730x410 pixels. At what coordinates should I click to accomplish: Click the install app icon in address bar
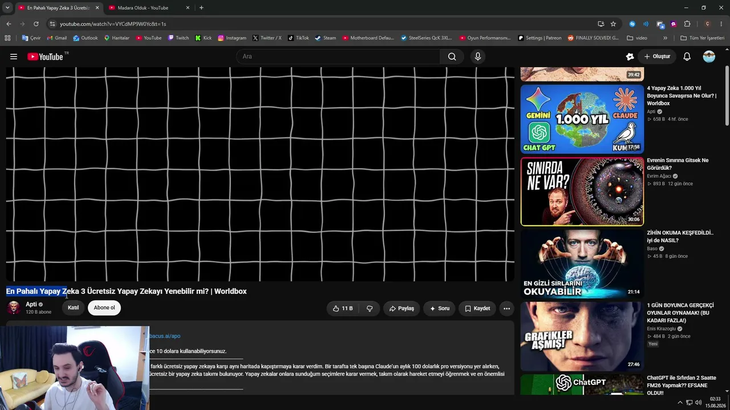pos(601,24)
